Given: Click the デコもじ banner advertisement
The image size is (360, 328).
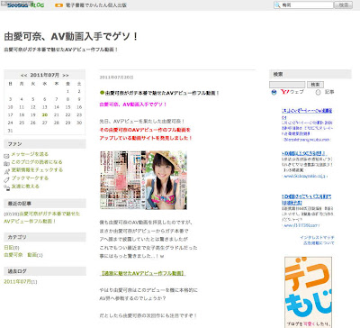Looking at the screenshot, I should pos(308,292).
